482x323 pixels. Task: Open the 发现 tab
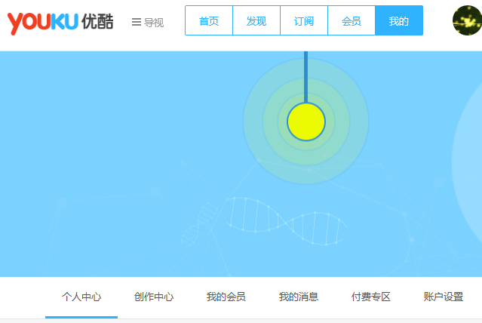click(256, 20)
